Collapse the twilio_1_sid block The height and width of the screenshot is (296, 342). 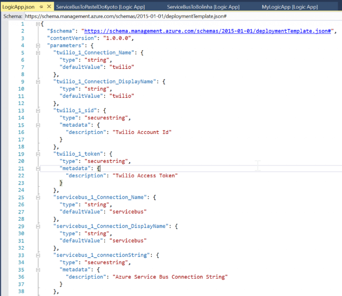38,111
